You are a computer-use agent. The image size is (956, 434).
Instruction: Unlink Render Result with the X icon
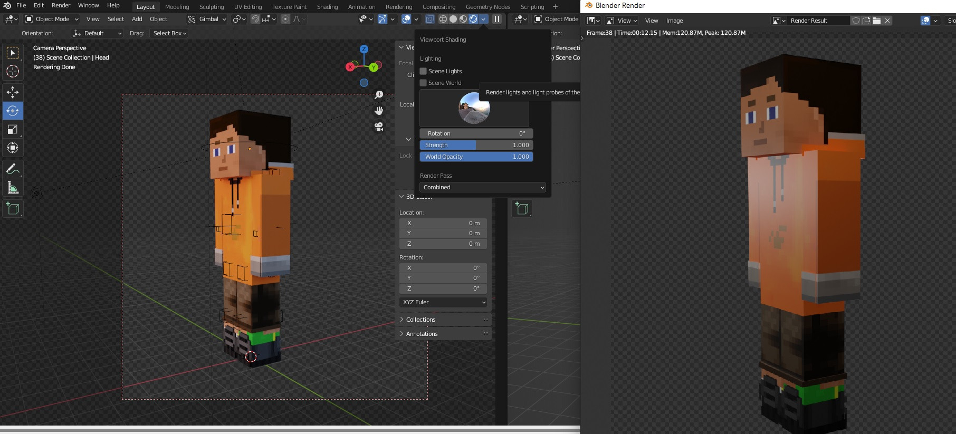[x=887, y=21]
